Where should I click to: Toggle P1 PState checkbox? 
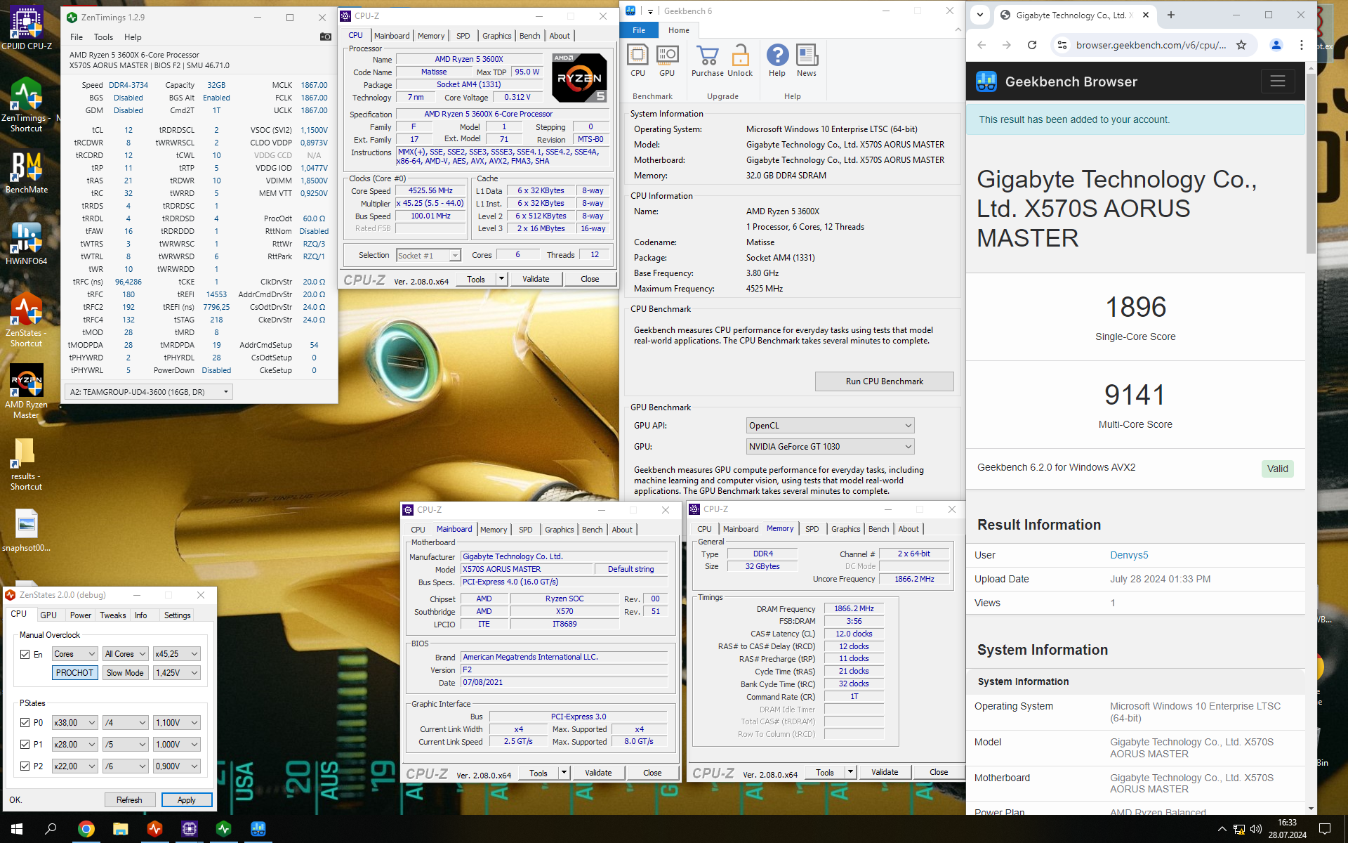(25, 744)
